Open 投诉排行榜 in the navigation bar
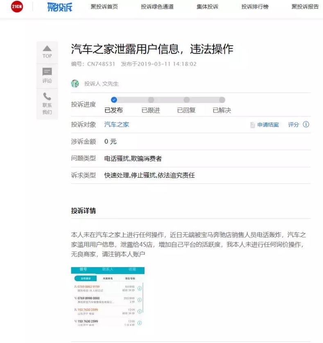 255,7
